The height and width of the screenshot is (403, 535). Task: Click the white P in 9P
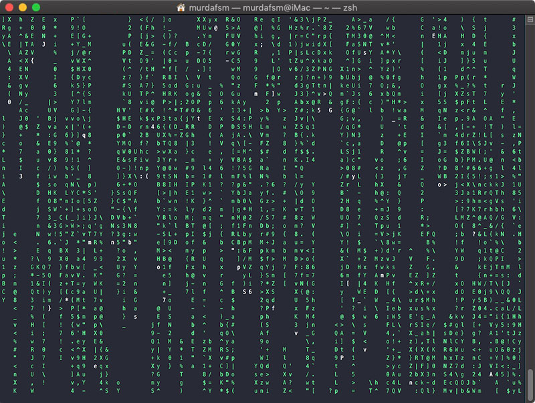(342, 358)
